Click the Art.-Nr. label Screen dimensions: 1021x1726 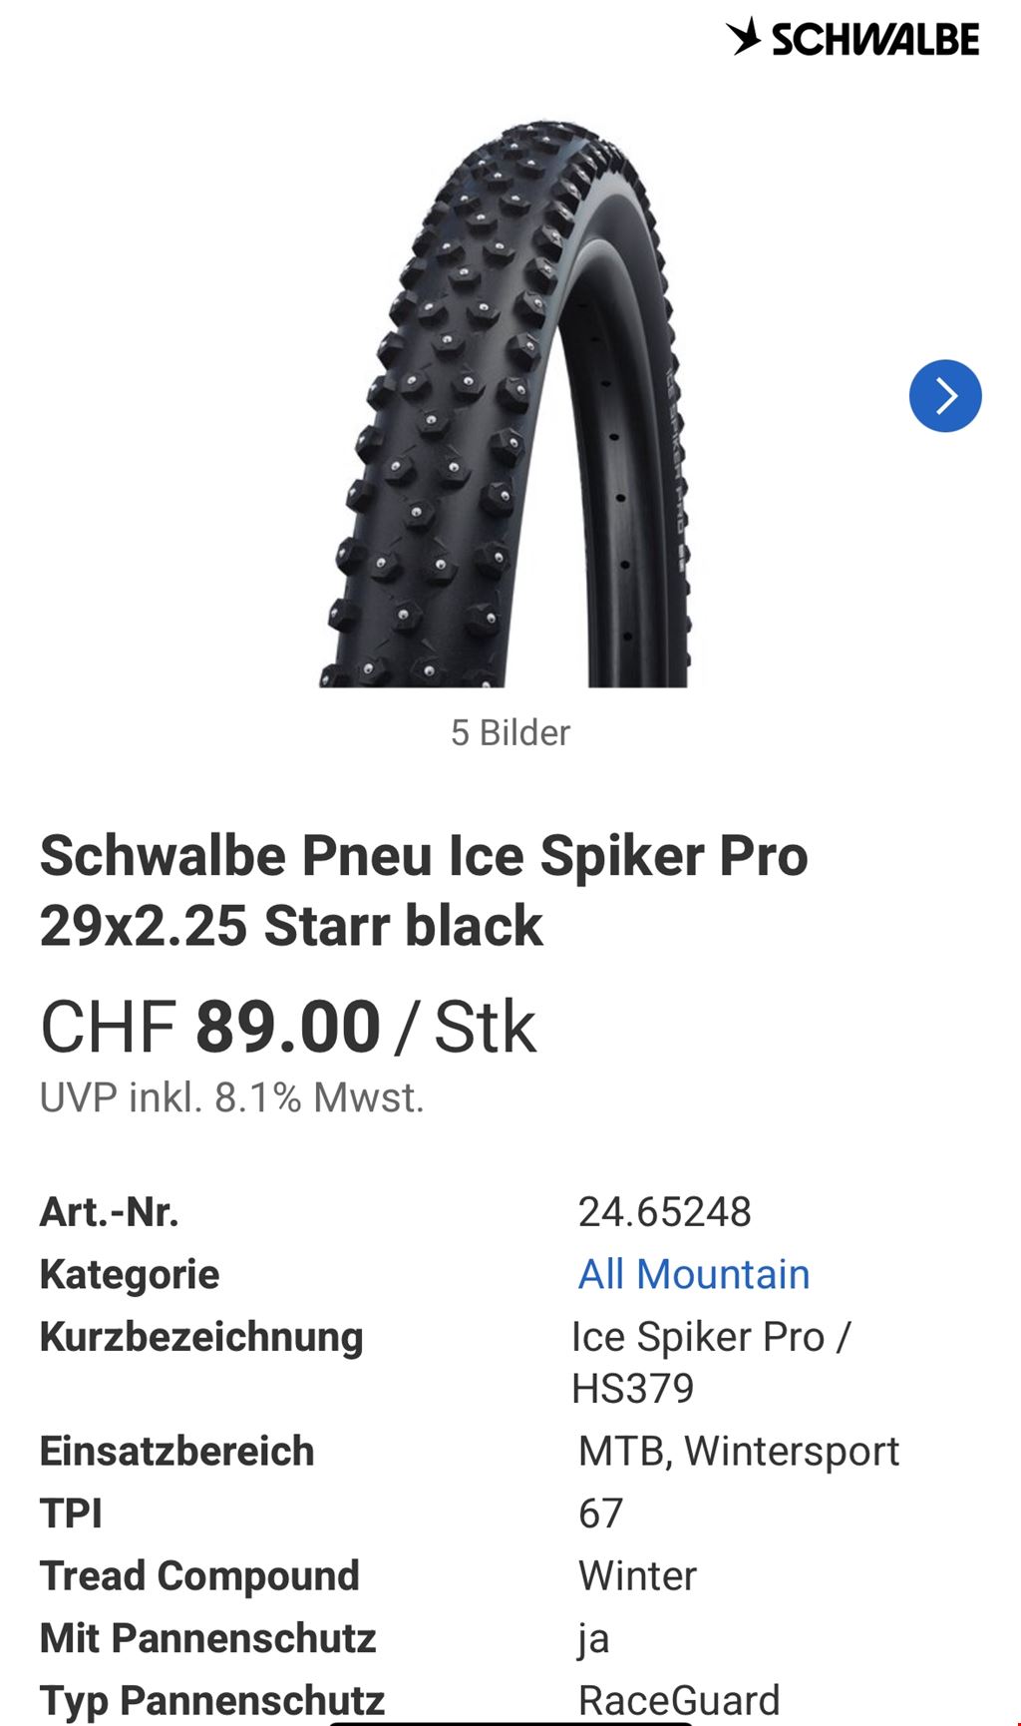pos(109,1212)
